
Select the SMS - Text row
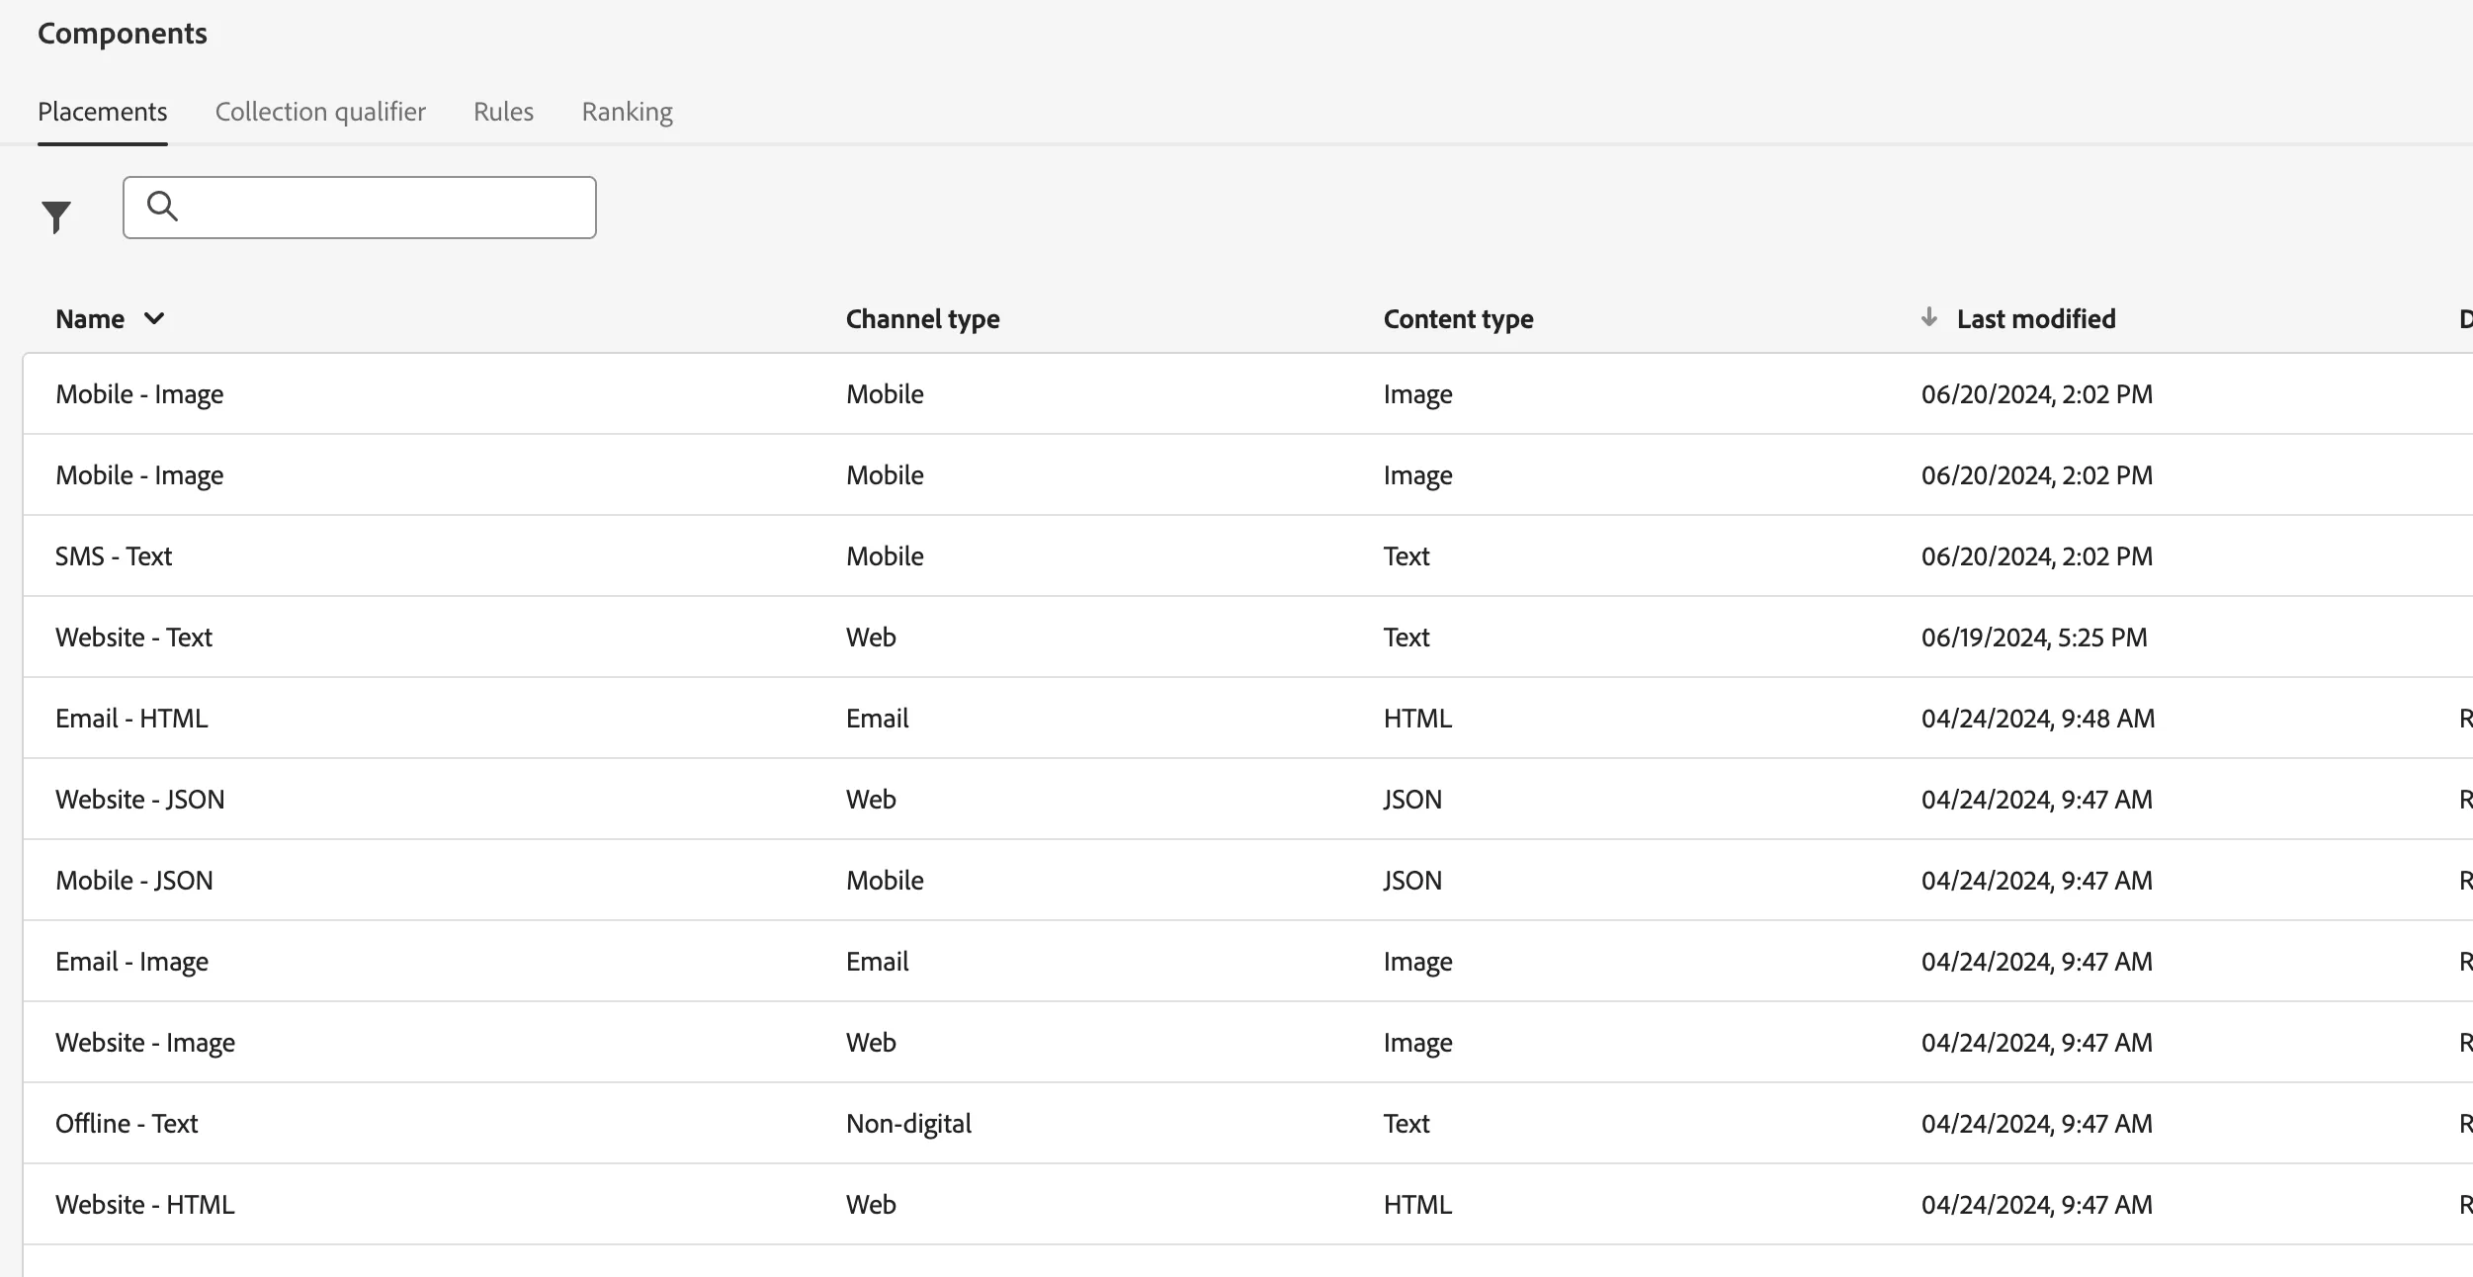pyautogui.click(x=1248, y=555)
